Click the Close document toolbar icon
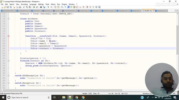Image resolution: width=179 pixels, height=100 pixels. 14,7
